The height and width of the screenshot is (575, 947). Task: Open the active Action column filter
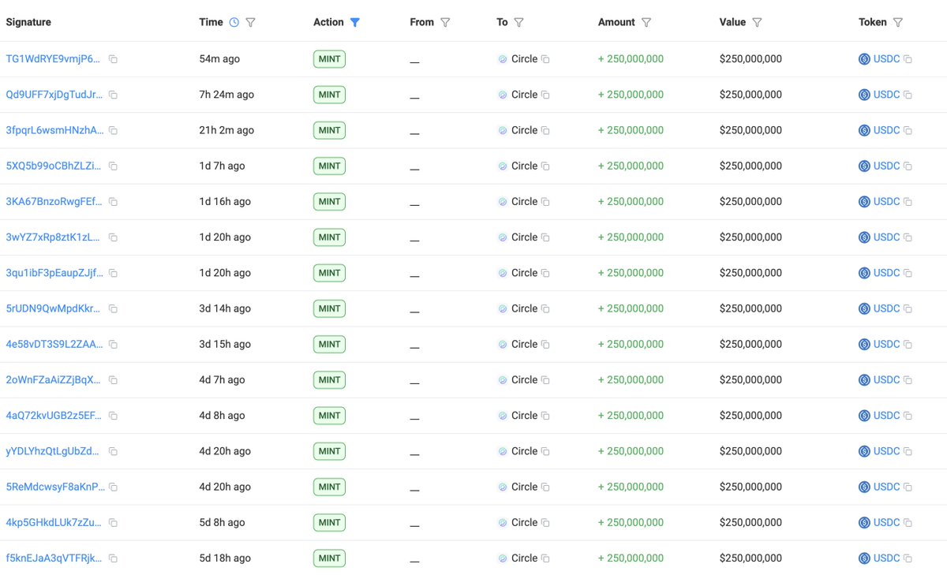point(355,22)
